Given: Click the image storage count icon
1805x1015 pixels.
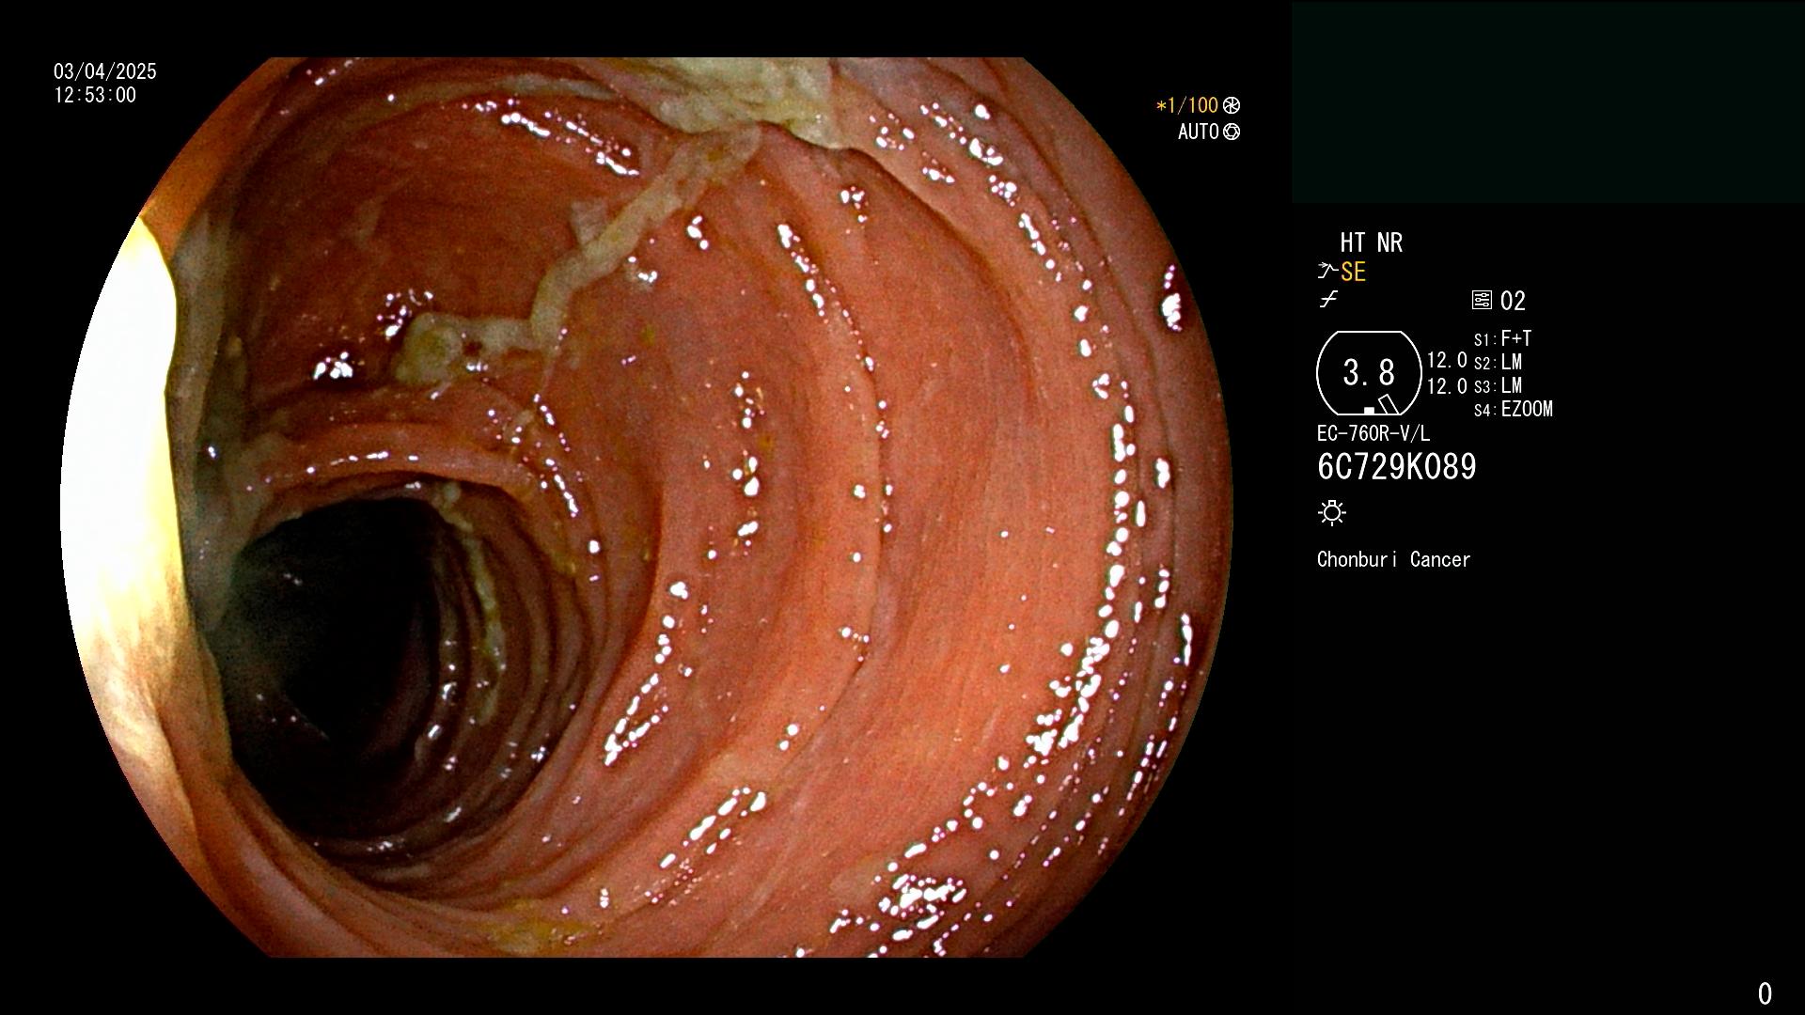Looking at the screenshot, I should (1482, 301).
